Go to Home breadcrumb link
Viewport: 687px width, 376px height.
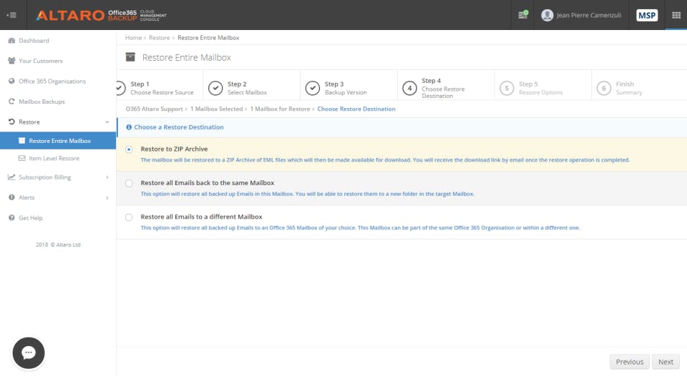tap(133, 38)
